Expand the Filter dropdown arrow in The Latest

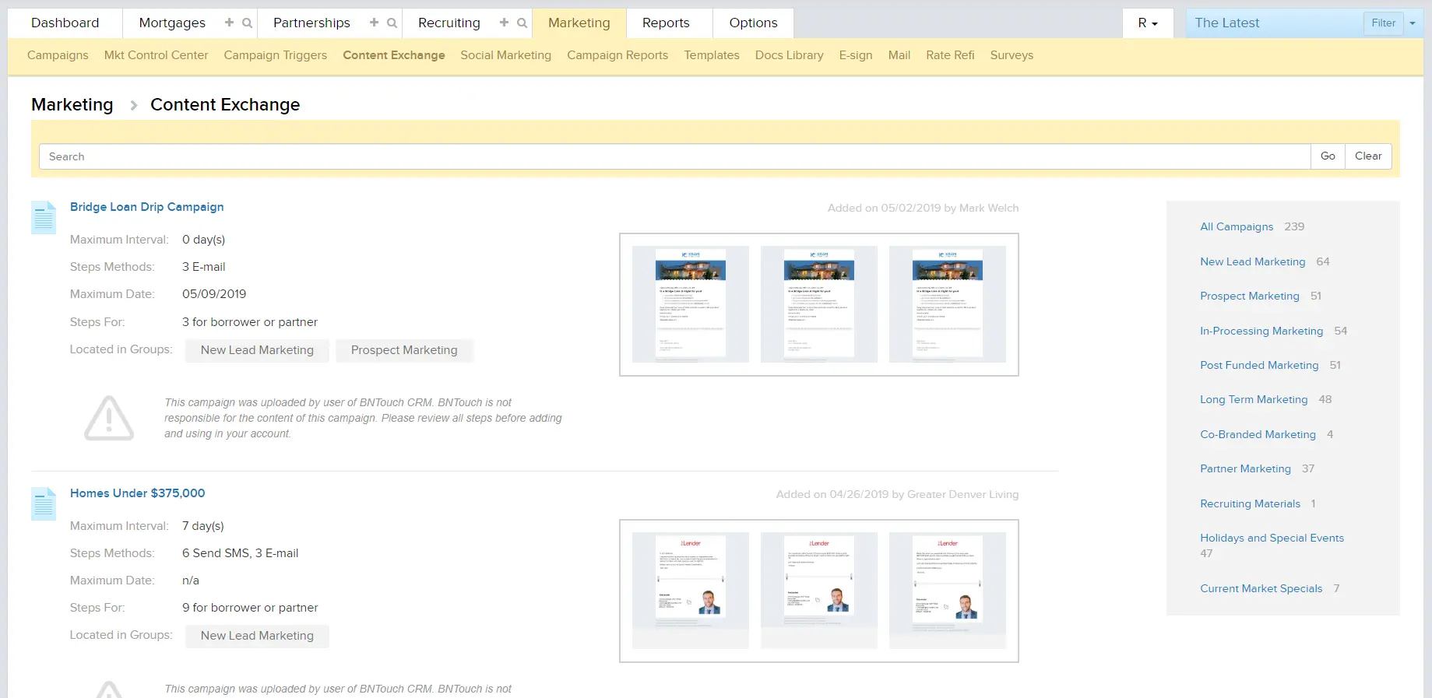(1413, 23)
